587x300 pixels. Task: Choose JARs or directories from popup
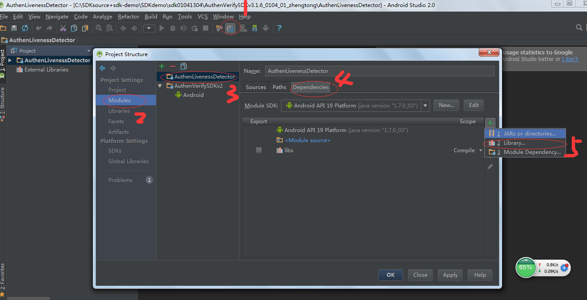click(x=525, y=133)
